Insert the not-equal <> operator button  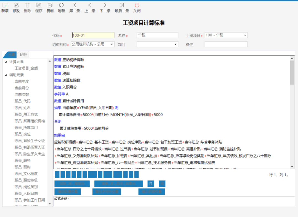point(118,174)
